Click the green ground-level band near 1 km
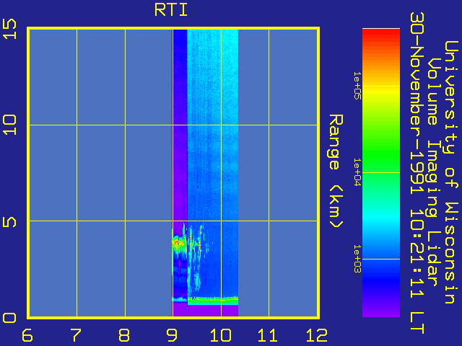Viewport: 462px width, 346px height. click(x=213, y=300)
